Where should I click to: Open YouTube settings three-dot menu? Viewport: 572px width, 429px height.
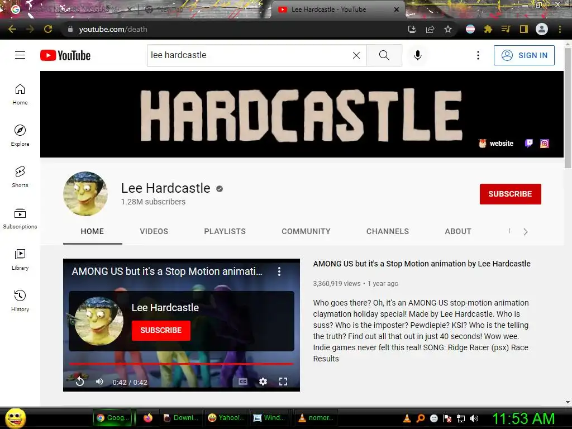(x=478, y=55)
